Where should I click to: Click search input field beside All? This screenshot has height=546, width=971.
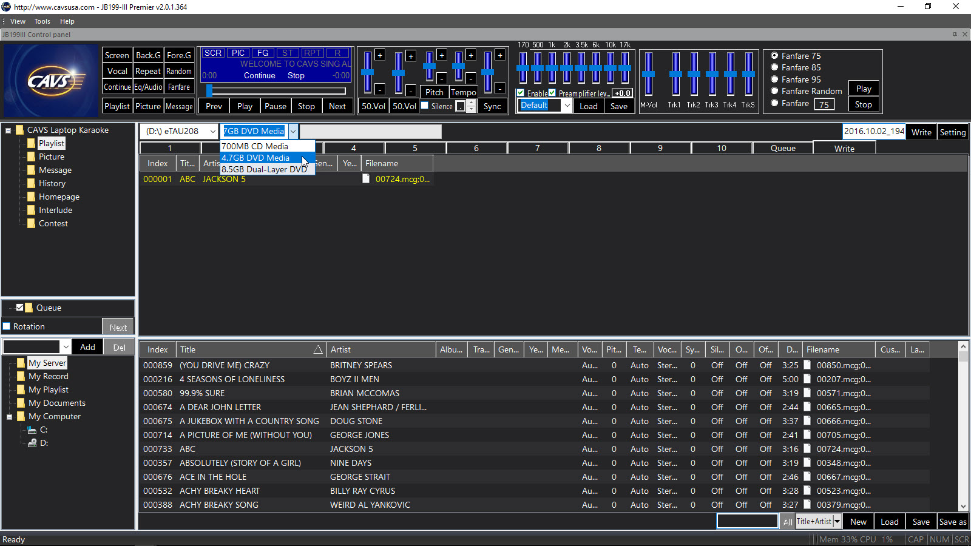[x=748, y=521]
